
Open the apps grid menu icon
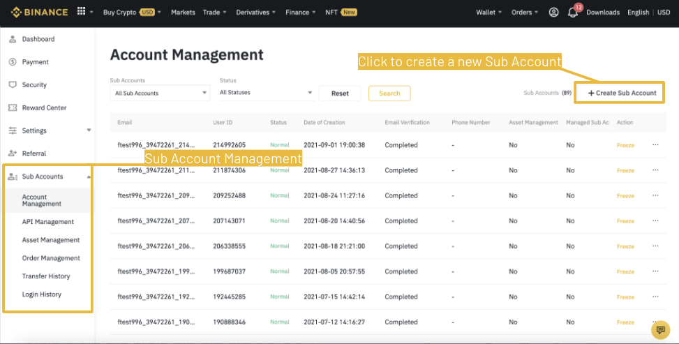[82, 12]
